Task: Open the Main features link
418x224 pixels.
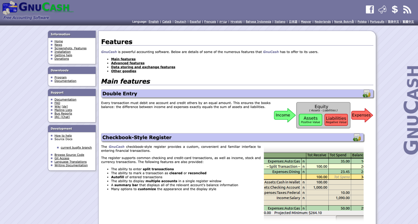Action: tap(123, 59)
